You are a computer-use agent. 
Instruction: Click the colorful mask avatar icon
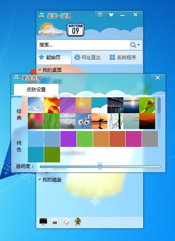[78, 222]
